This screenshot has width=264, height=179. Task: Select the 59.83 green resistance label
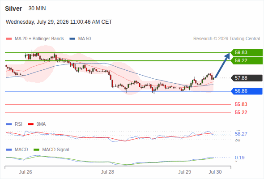[247, 52]
